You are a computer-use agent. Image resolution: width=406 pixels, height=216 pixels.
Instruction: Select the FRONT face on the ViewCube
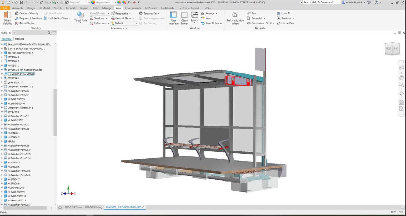(x=390, y=49)
